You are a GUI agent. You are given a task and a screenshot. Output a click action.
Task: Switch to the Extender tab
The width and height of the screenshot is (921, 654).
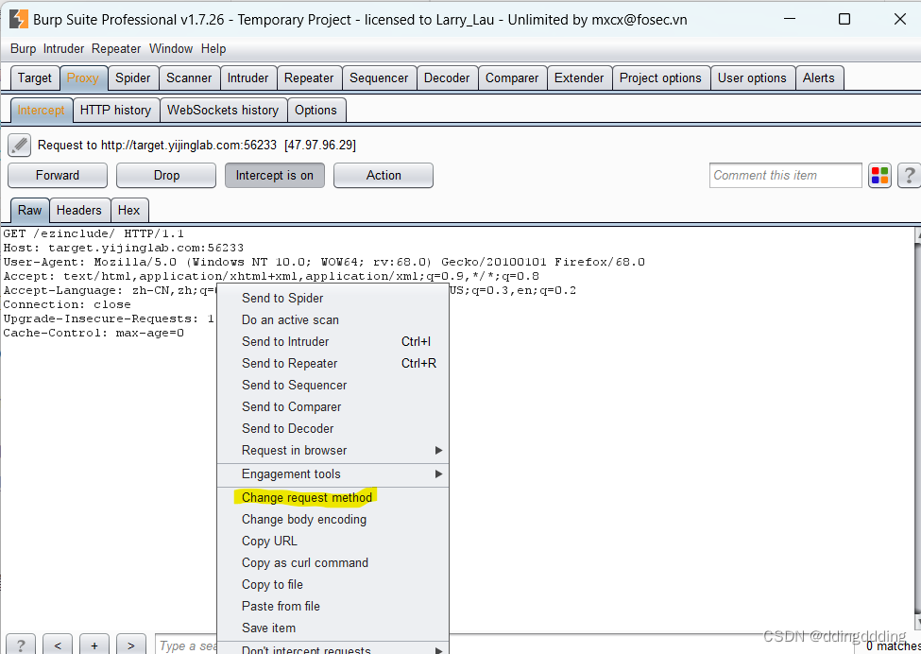click(x=579, y=78)
